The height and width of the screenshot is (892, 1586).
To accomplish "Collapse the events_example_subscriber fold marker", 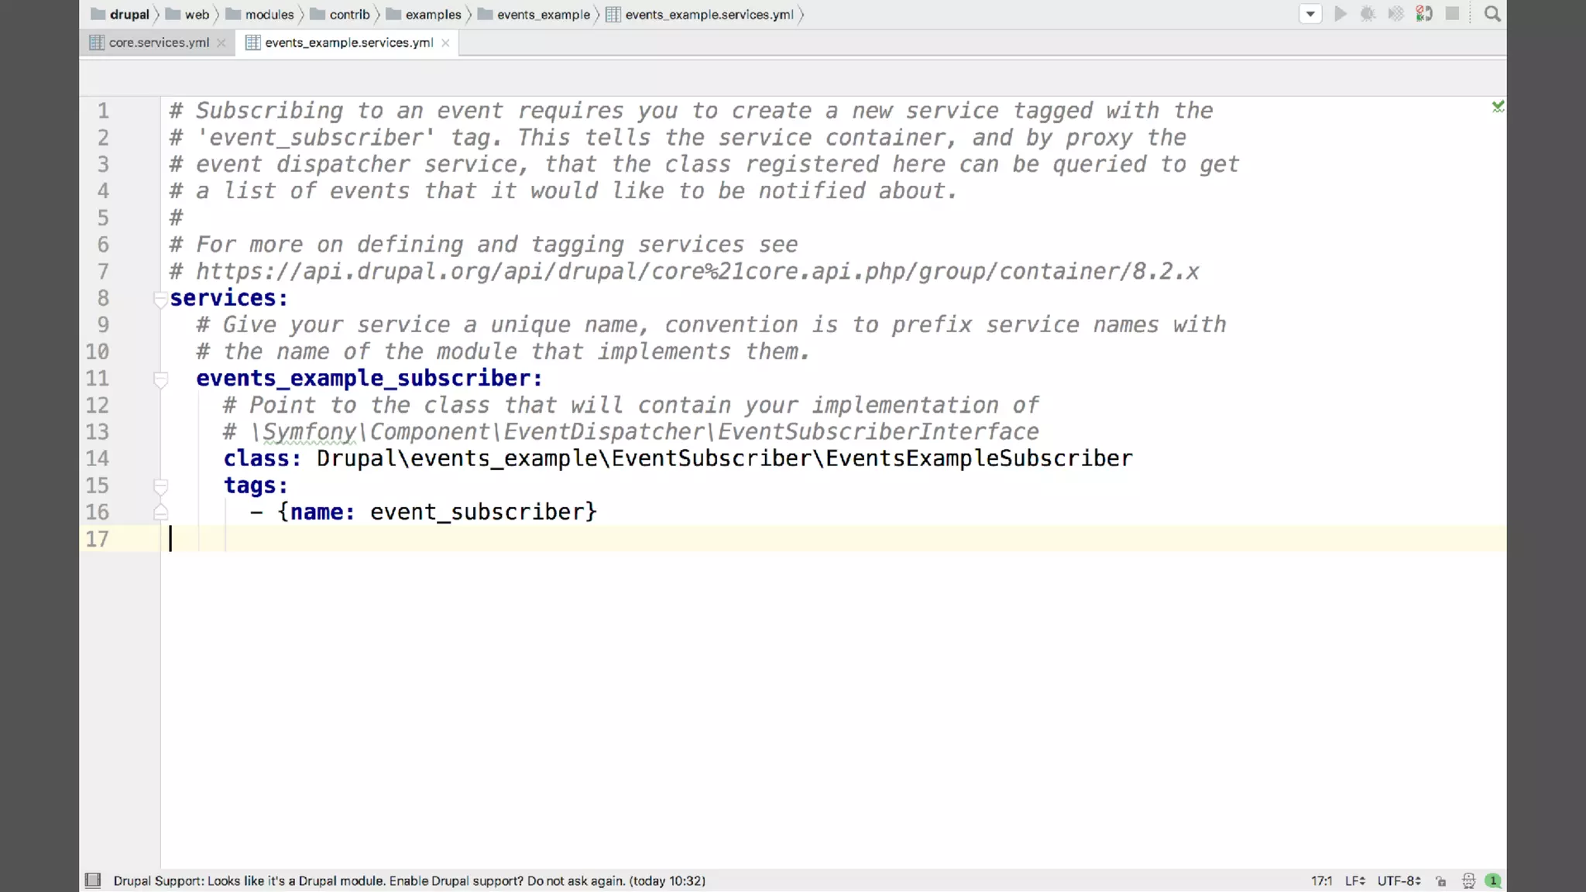I will point(160,379).
